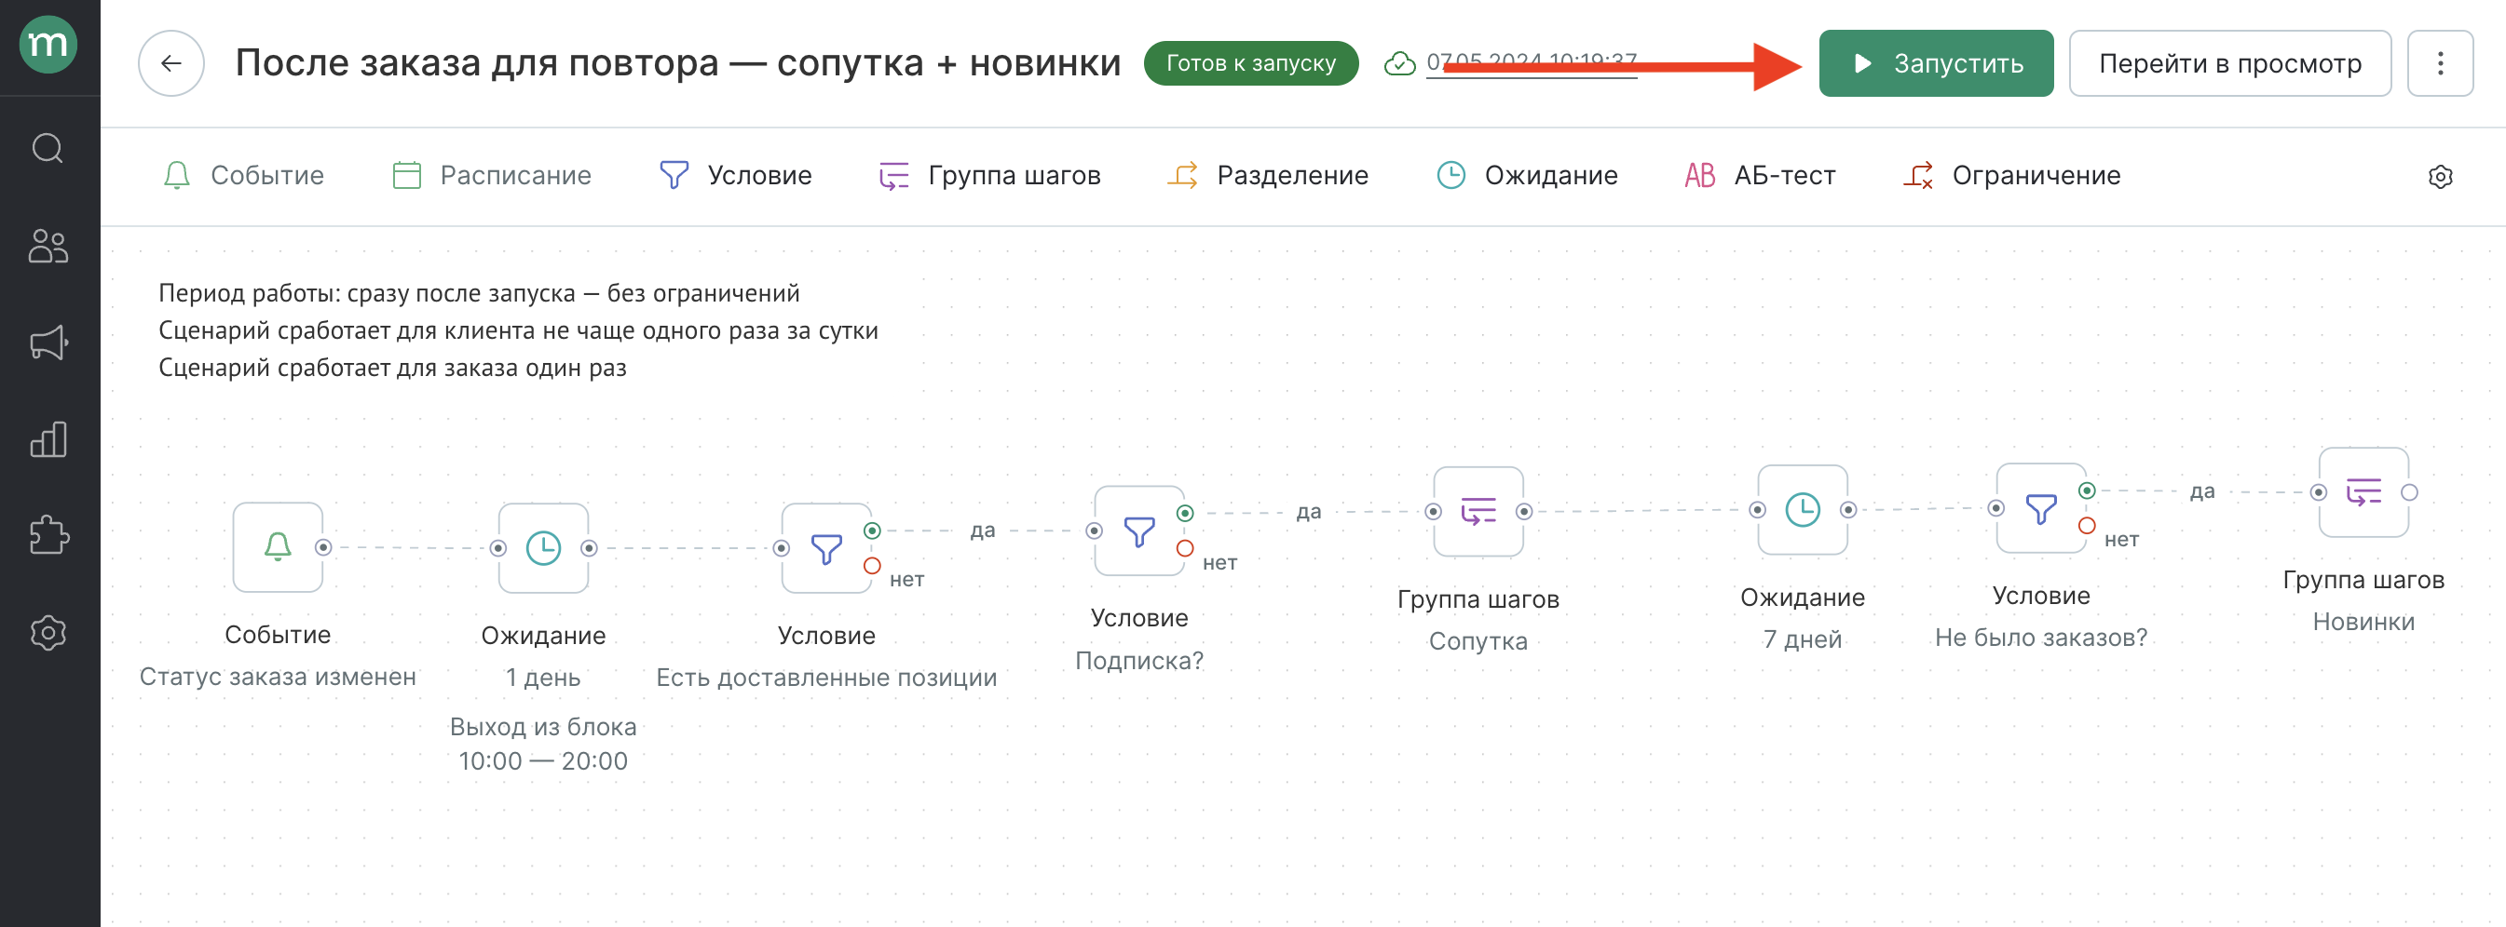Click the scenario title text
2506x927 pixels.
pyautogui.click(x=677, y=63)
